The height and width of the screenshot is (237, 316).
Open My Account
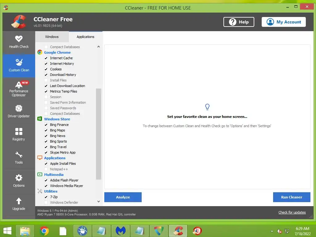[284, 22]
